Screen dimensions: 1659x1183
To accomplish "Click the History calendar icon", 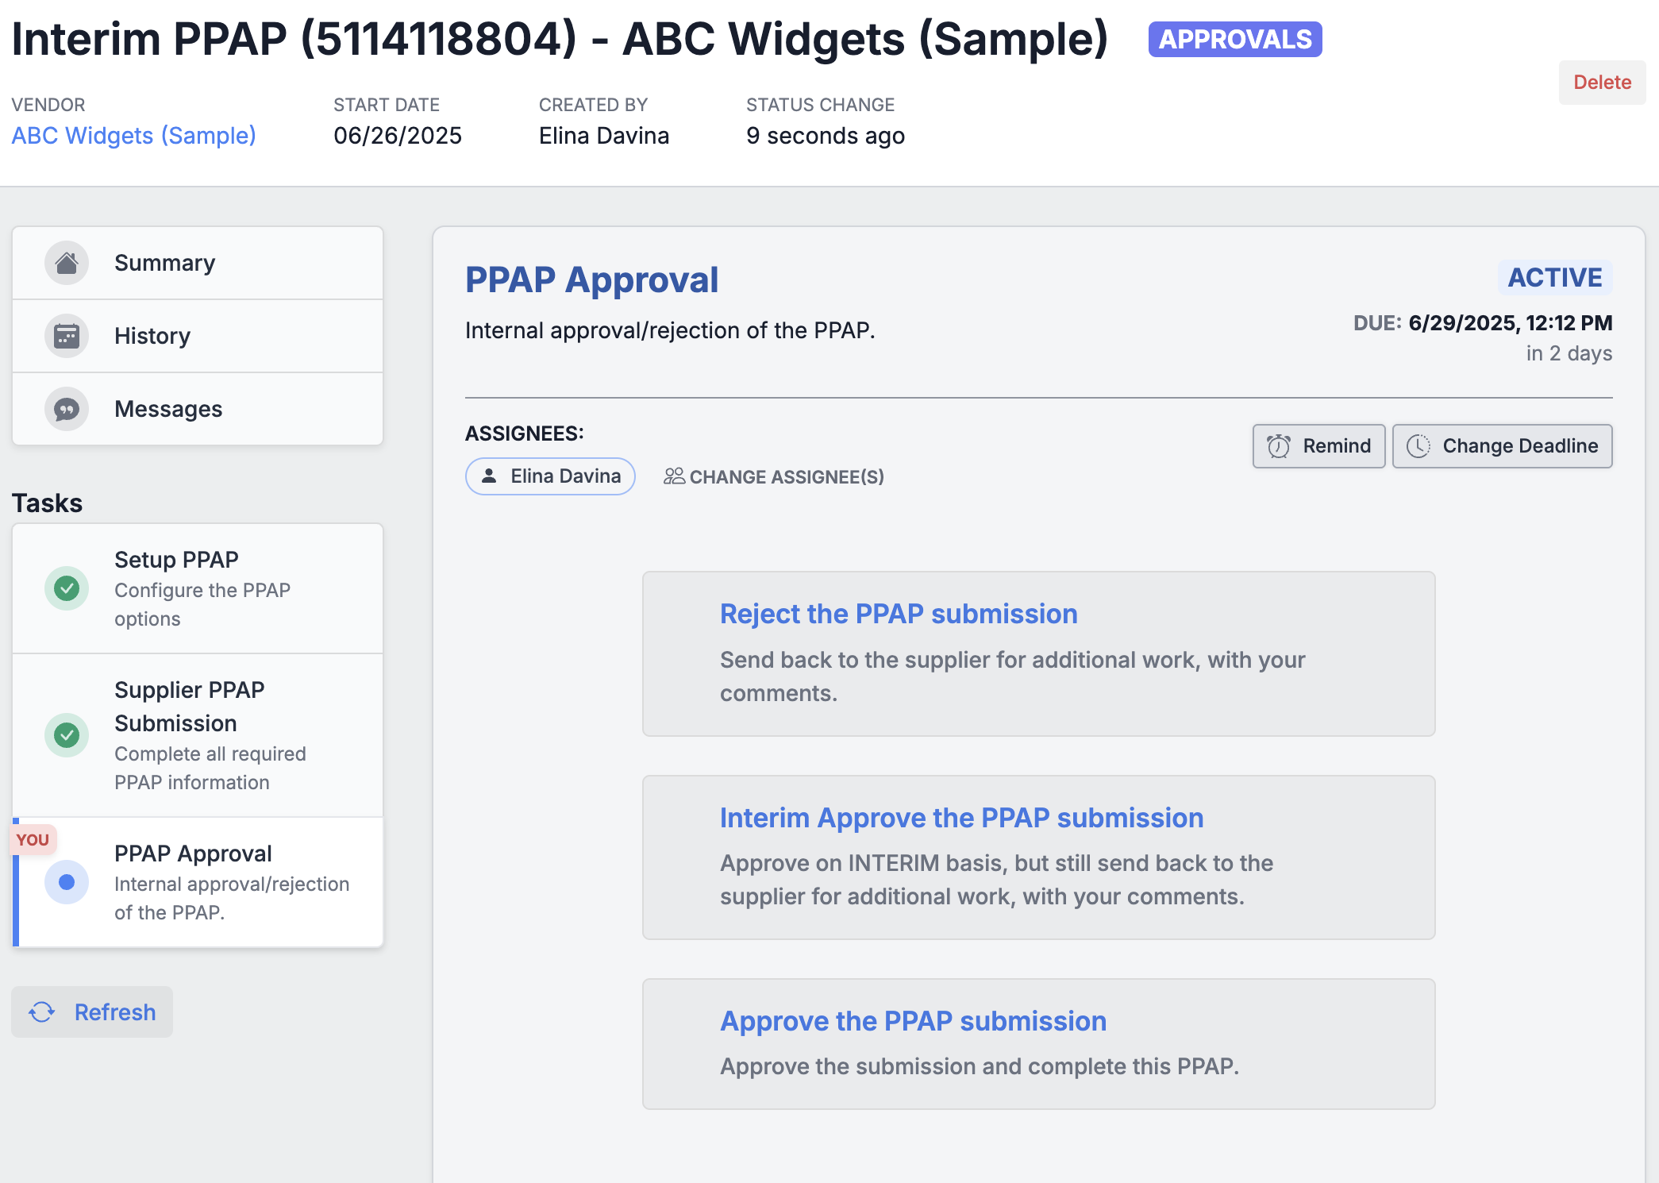I will [x=67, y=336].
